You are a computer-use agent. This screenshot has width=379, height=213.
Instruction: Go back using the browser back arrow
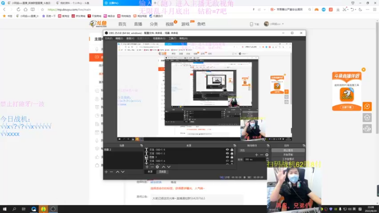click(4, 9)
